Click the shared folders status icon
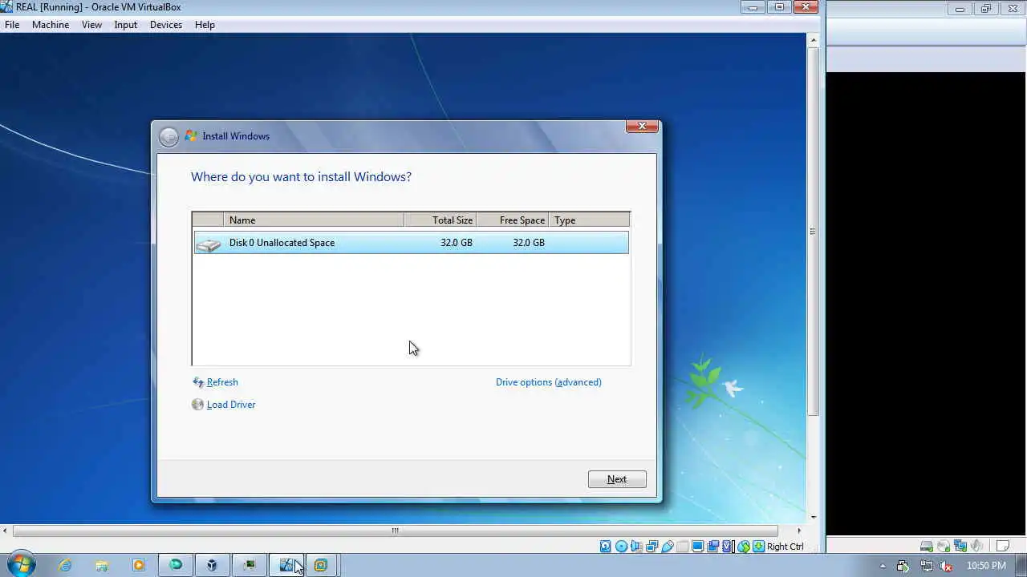 coord(682,547)
